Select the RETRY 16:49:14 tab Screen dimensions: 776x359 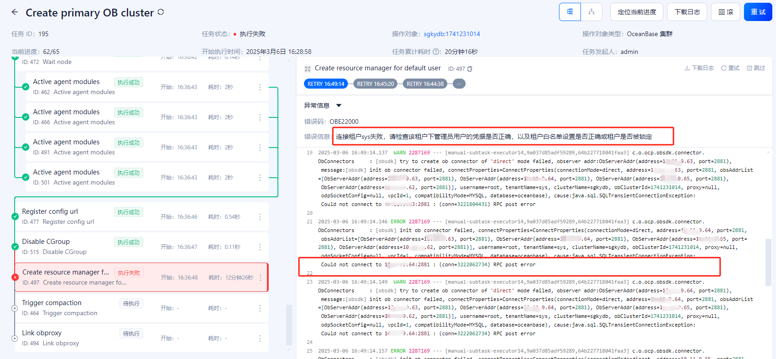click(326, 84)
